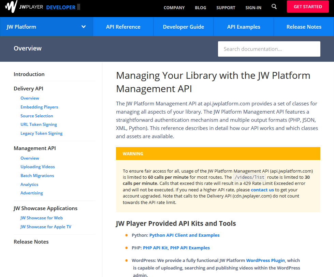334x277 pixels.
Task: Select the Management API sidebar heading
Action: pos(35,148)
